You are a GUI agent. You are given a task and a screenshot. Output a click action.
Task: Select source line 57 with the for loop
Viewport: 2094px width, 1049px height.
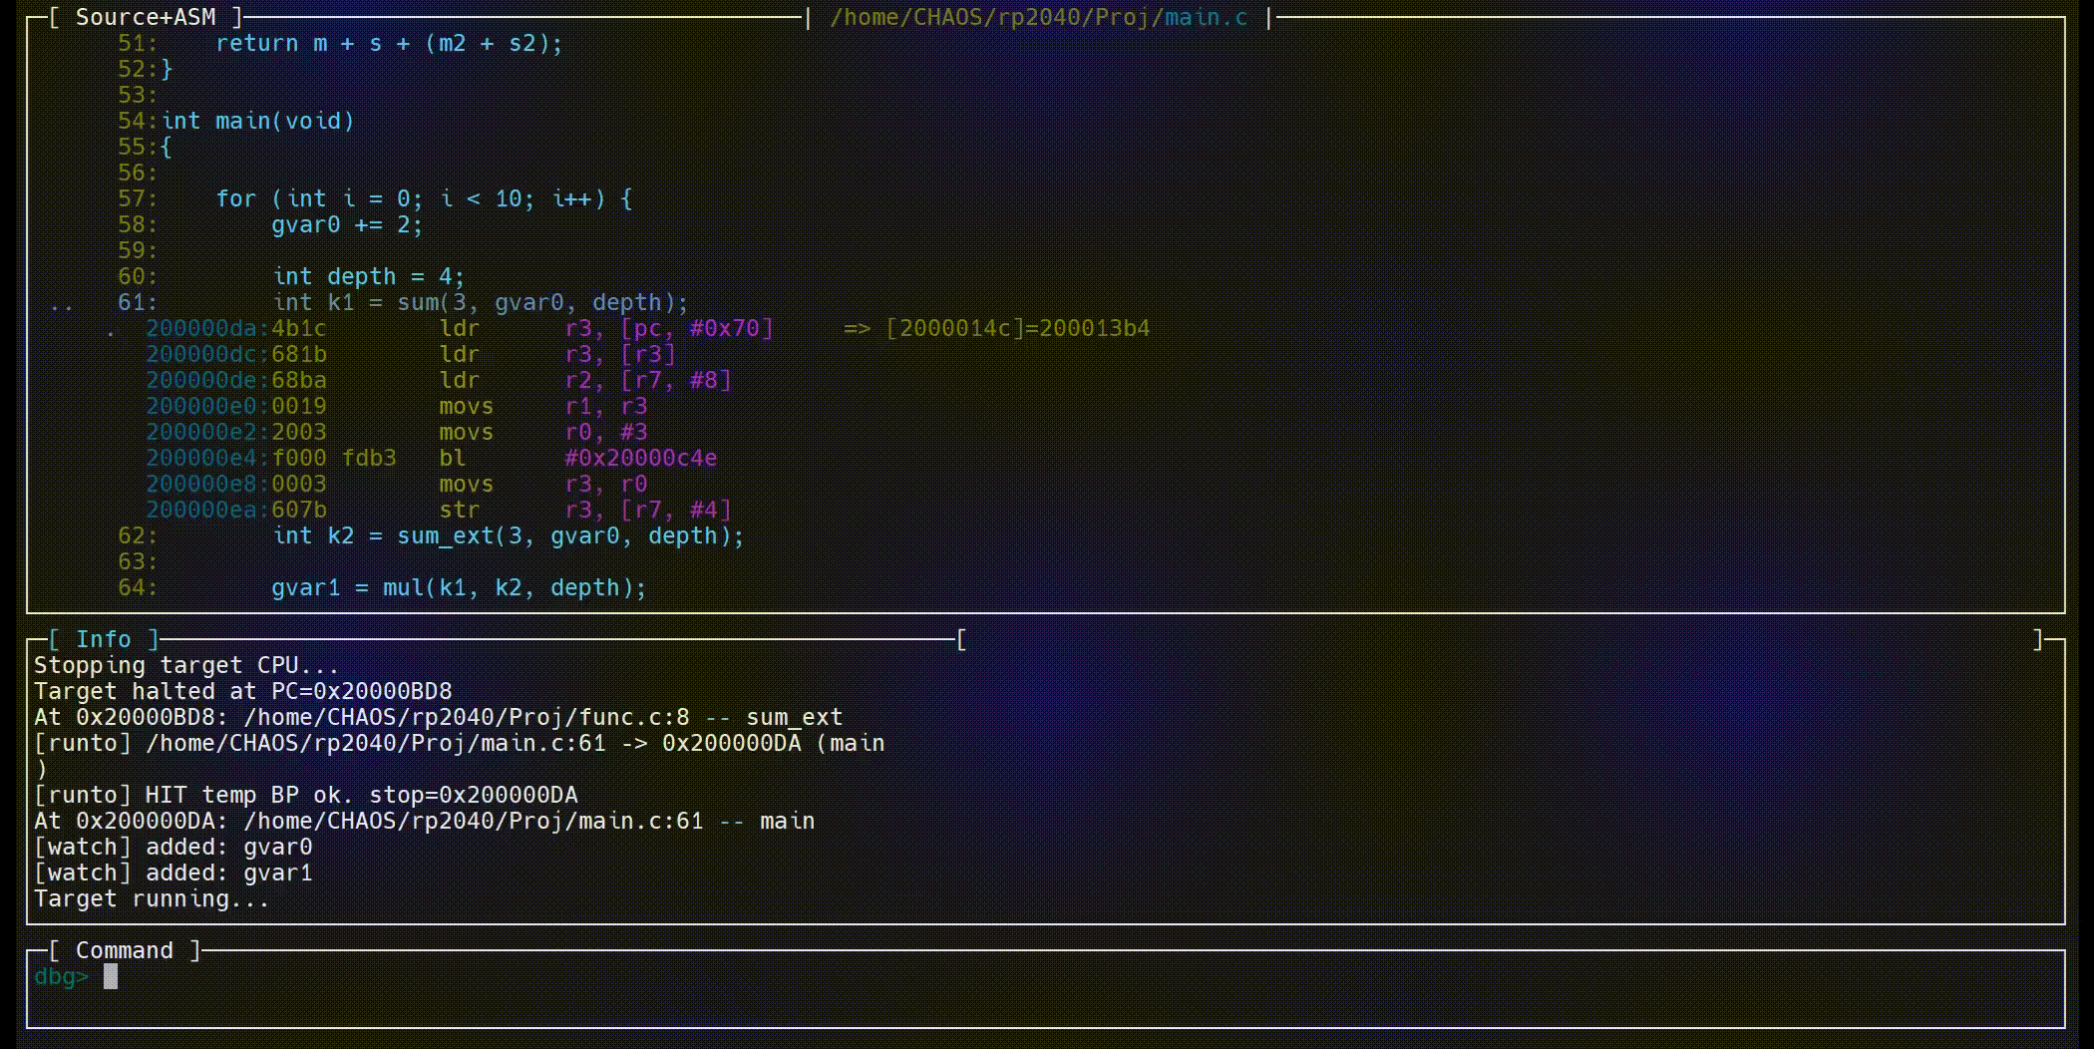coord(424,198)
